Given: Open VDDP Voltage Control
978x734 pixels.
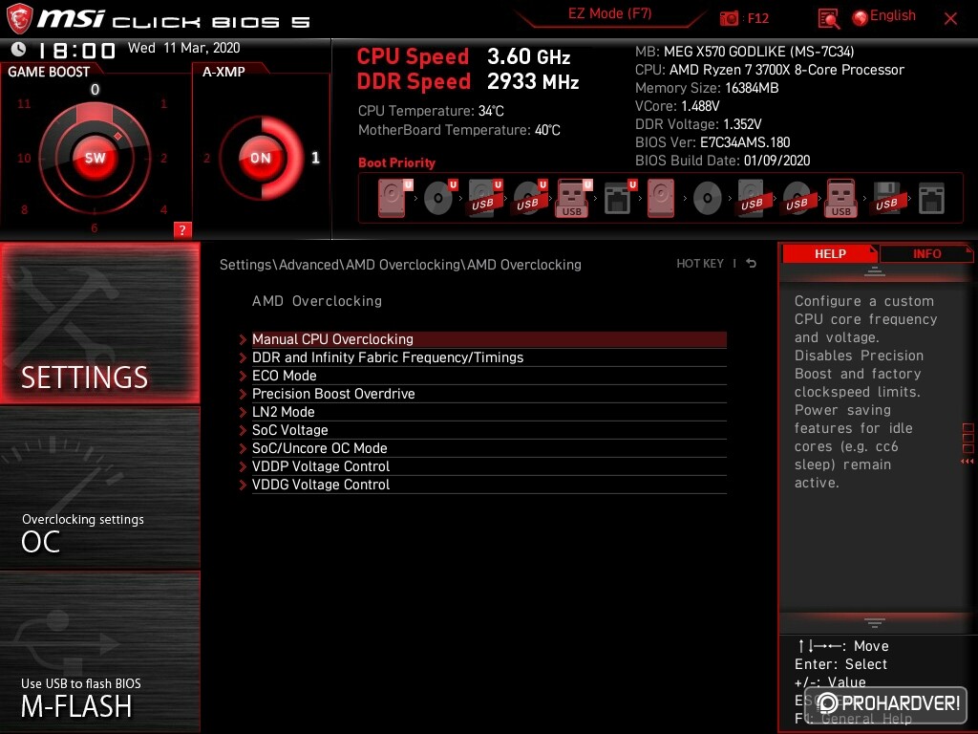Looking at the screenshot, I should click(x=489, y=465).
